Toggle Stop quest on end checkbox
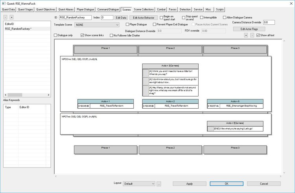The height and width of the screenshot is (193, 295). point(184,18)
